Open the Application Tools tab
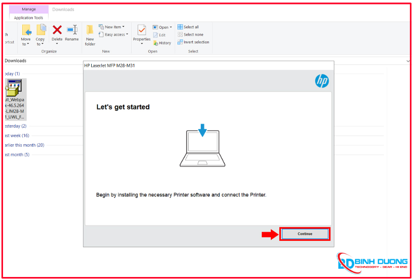 point(28,18)
